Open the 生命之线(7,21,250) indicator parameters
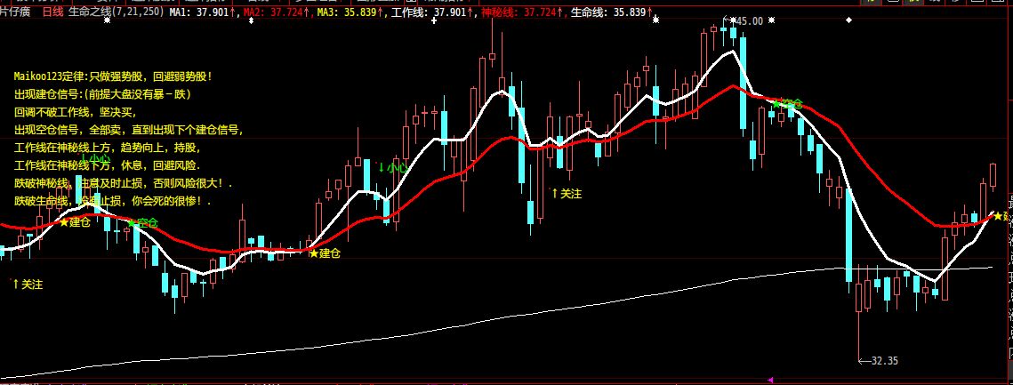This screenshot has height=385, width=1013. [117, 12]
